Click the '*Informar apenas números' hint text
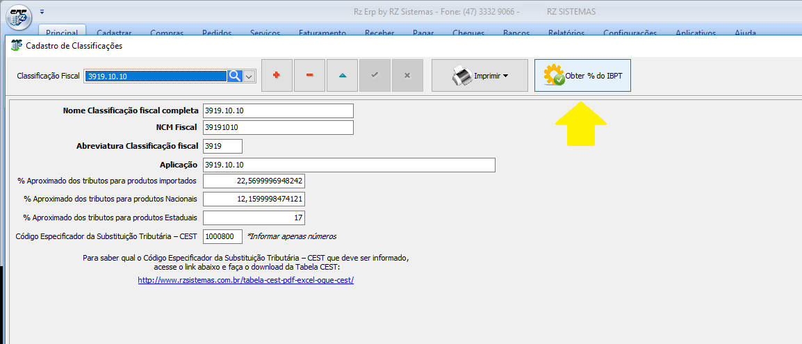 [x=292, y=236]
